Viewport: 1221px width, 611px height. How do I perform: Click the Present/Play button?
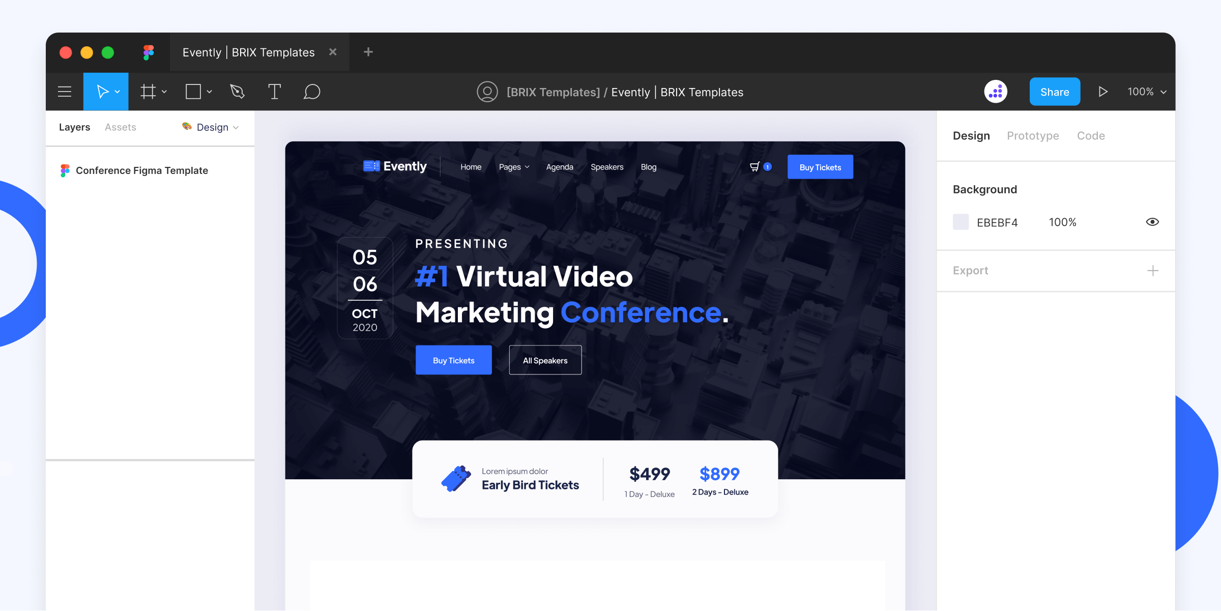pyautogui.click(x=1103, y=91)
